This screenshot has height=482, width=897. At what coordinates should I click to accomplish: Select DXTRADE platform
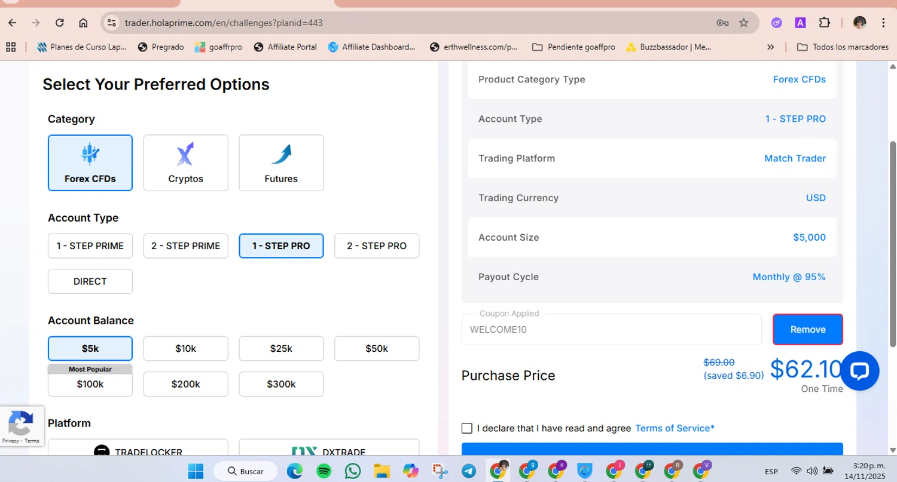tap(329, 448)
